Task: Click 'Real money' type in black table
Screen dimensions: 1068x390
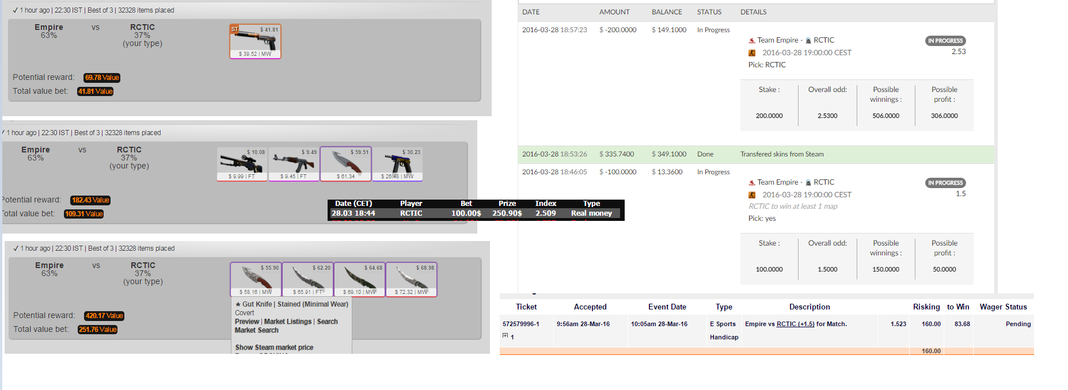Action: point(591,213)
